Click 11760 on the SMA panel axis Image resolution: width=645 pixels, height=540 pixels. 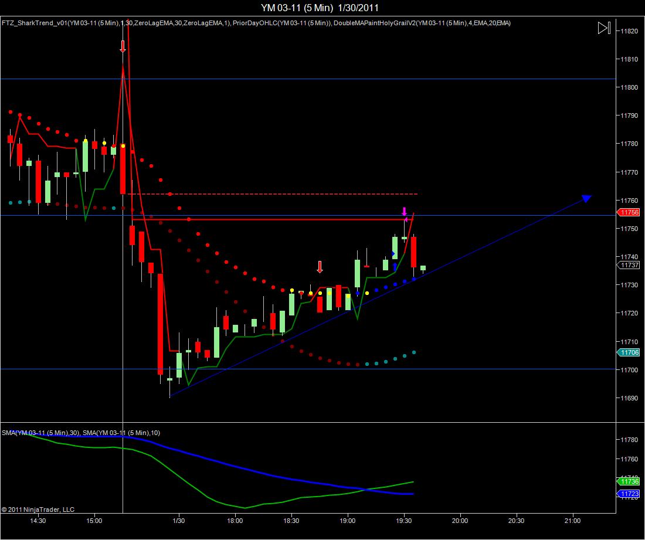629,459
